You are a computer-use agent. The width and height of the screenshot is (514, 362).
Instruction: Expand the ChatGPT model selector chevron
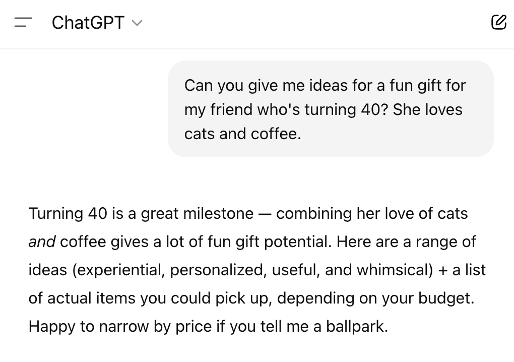137,23
